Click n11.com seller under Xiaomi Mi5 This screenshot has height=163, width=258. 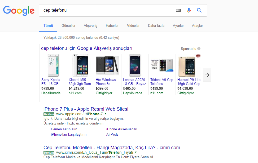[x=75, y=93]
